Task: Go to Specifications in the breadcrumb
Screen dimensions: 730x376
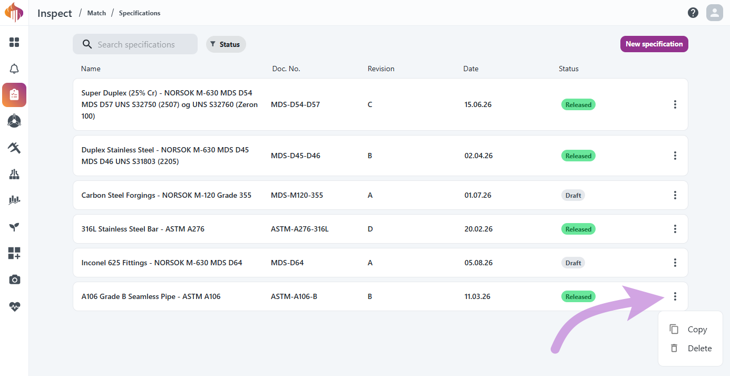Action: click(140, 13)
